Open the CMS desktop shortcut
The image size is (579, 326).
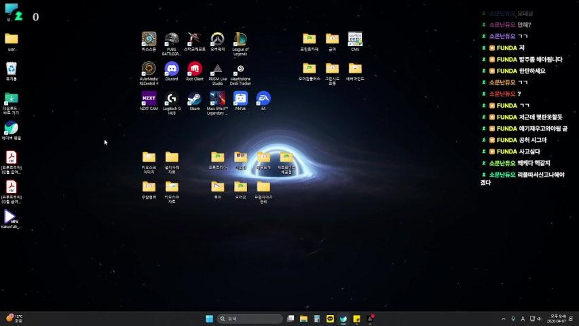tap(355, 39)
